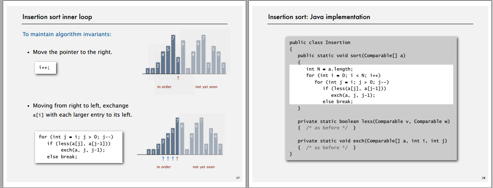Click the 'Insertion sort: Java implementation' heading

coord(319,17)
